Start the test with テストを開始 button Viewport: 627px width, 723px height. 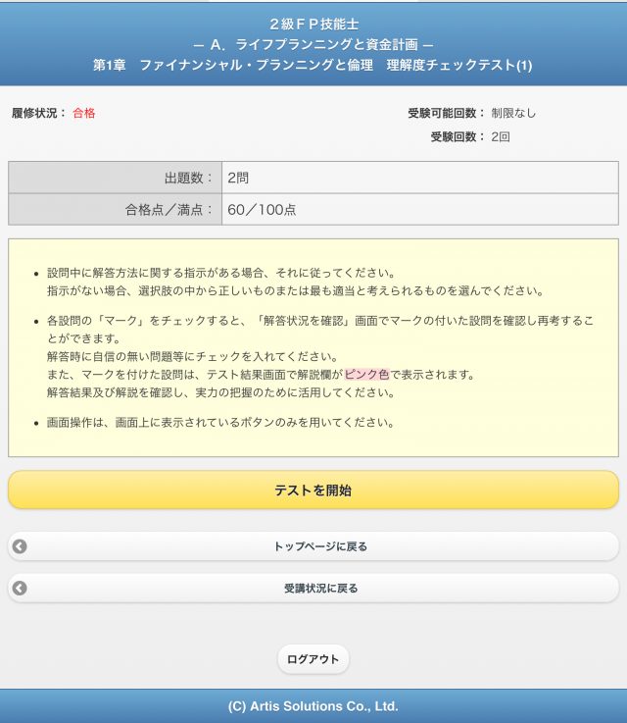click(x=313, y=490)
